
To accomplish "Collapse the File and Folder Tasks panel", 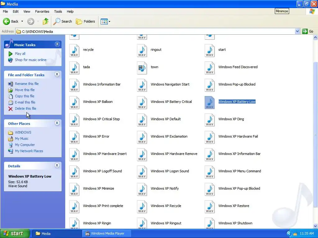I will point(57,74).
